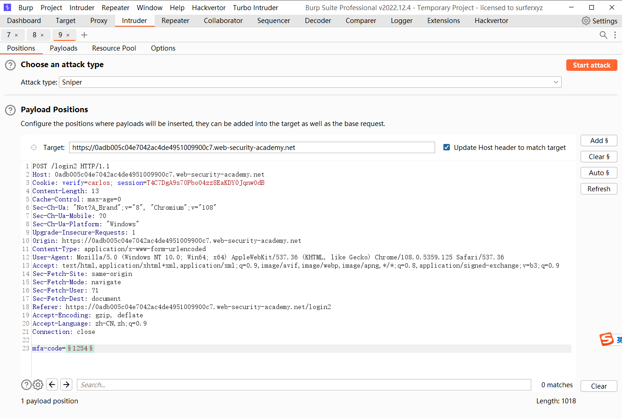Open the Options sub-tab

click(163, 48)
